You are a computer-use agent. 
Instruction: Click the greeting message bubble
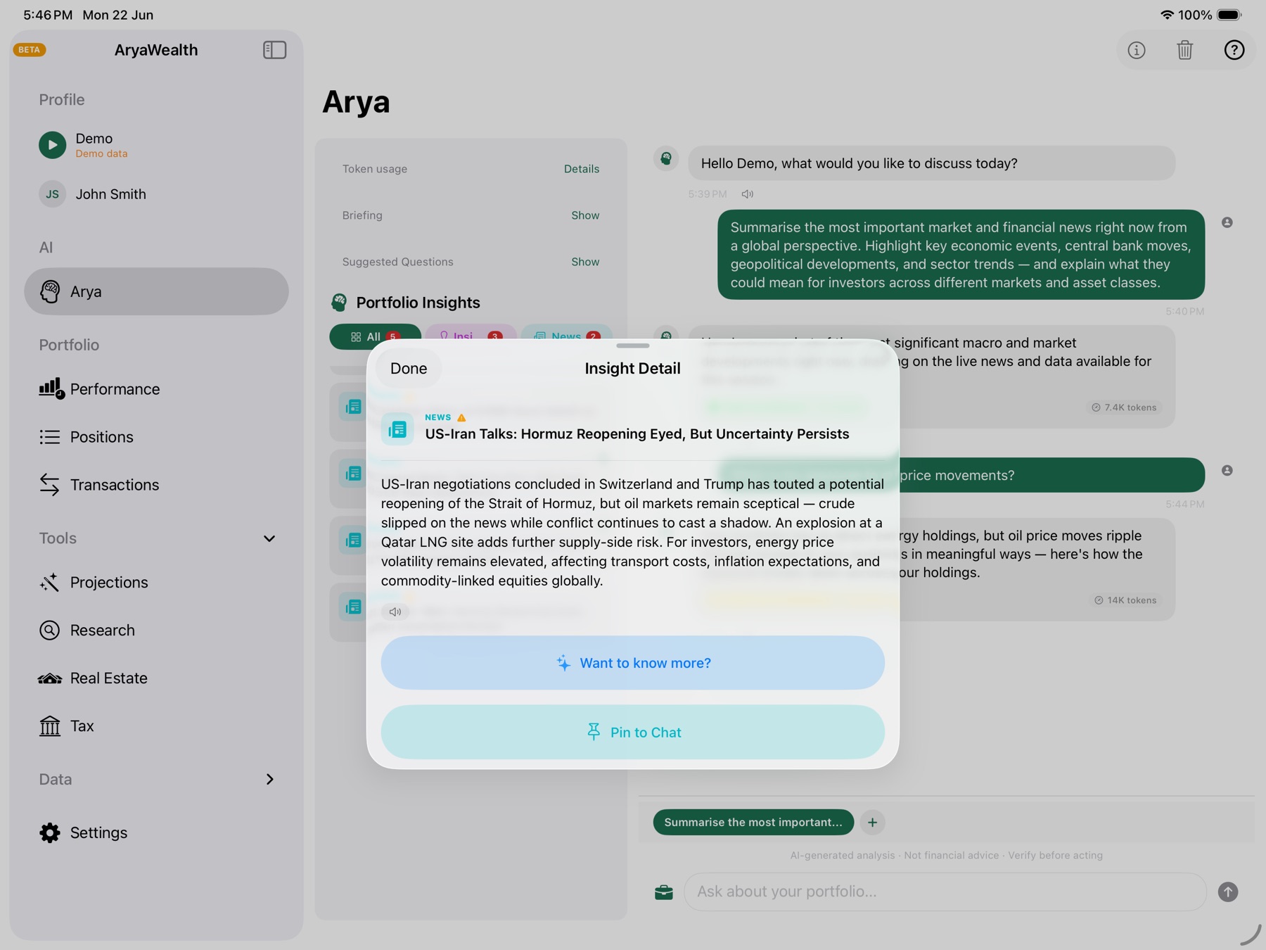932,163
